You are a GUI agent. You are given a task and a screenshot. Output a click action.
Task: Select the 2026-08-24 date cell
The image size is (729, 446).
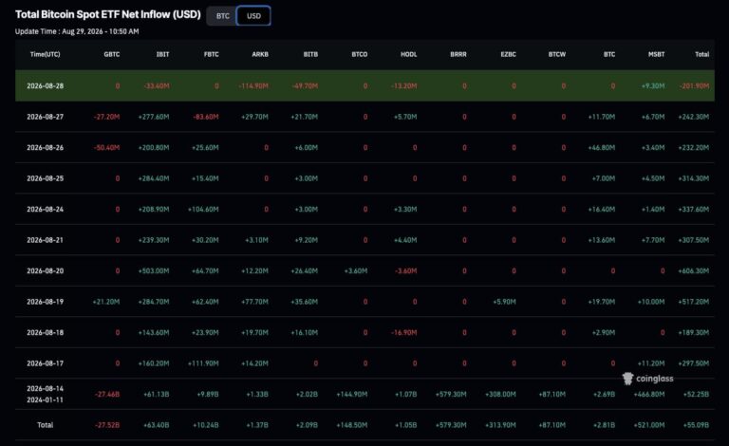pyautogui.click(x=46, y=209)
